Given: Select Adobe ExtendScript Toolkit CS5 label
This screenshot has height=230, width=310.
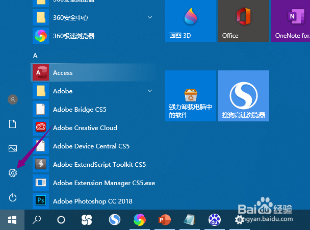Looking at the screenshot, I should (x=99, y=165).
